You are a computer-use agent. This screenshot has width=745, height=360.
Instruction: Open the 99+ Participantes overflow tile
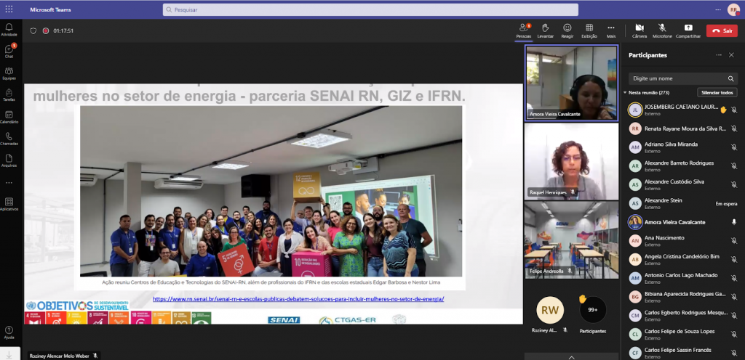click(x=593, y=310)
